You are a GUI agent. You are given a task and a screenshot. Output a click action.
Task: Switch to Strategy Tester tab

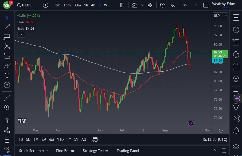[x=95, y=151]
